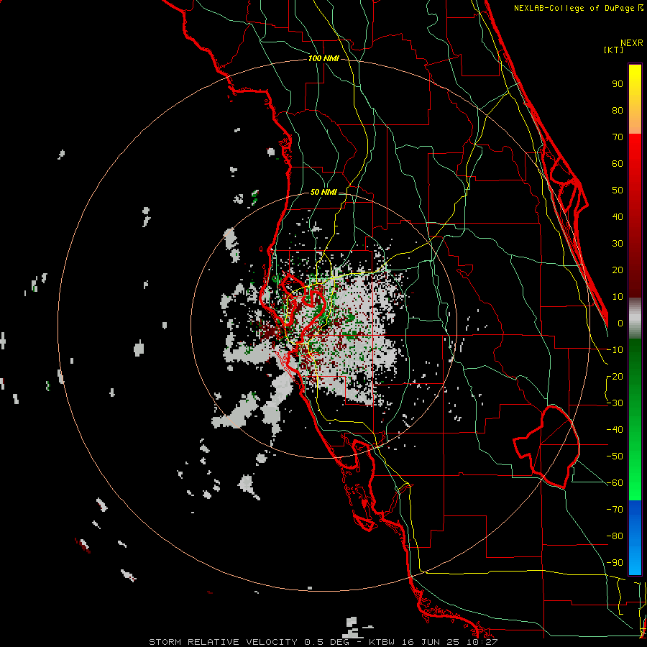Select the positive 50 scale value

click(618, 191)
